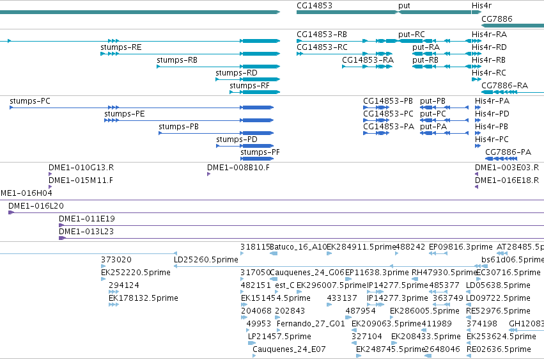Image resolution: width=544 pixels, height=359 pixels.
Task: Click the CG14853-RA transcript label
Action: [368, 60]
